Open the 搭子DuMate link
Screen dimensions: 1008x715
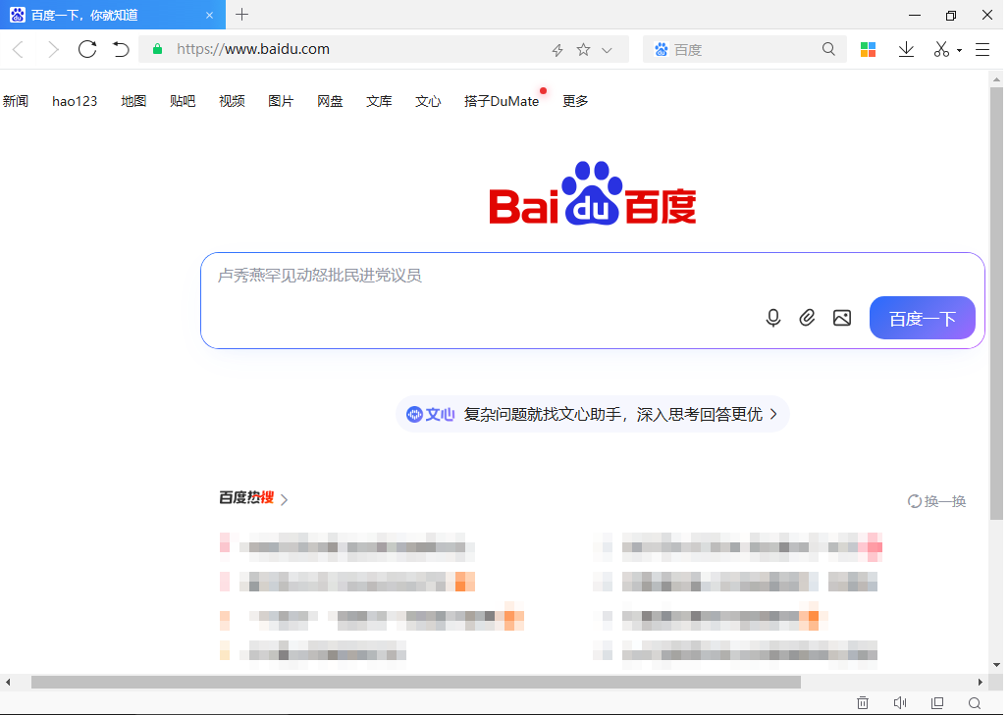[502, 101]
